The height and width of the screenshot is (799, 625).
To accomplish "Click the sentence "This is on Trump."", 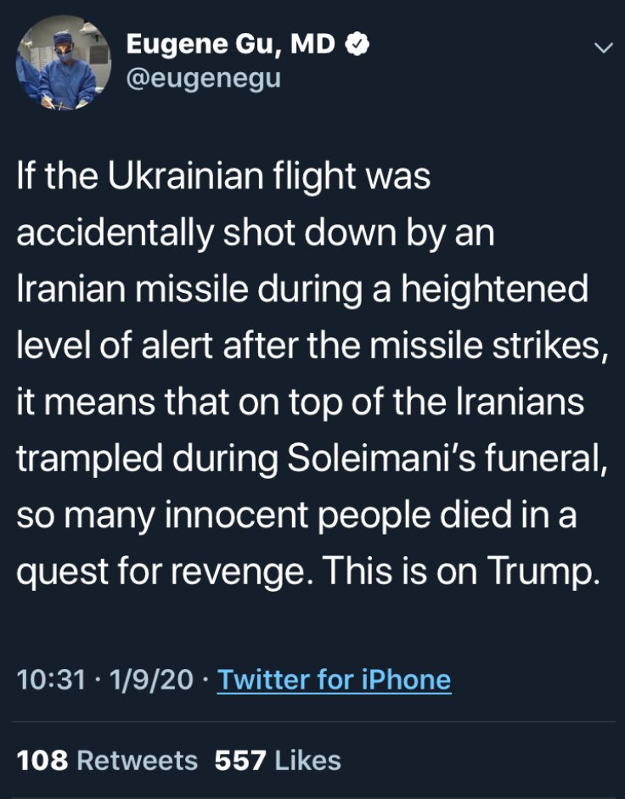I will point(461,571).
